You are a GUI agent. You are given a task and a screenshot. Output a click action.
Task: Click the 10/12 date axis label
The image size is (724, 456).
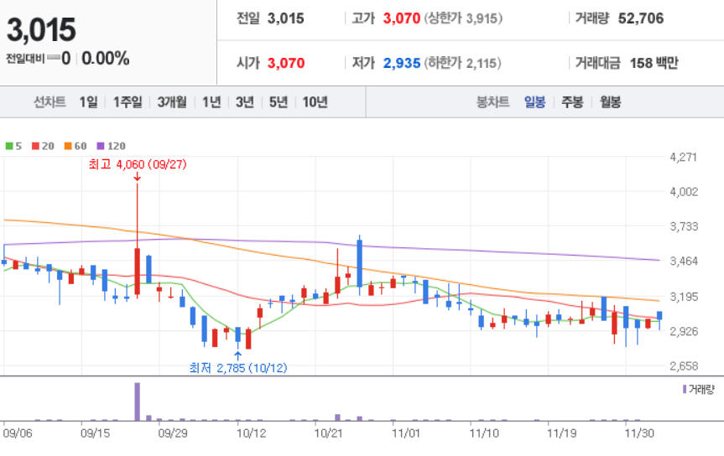(x=251, y=433)
